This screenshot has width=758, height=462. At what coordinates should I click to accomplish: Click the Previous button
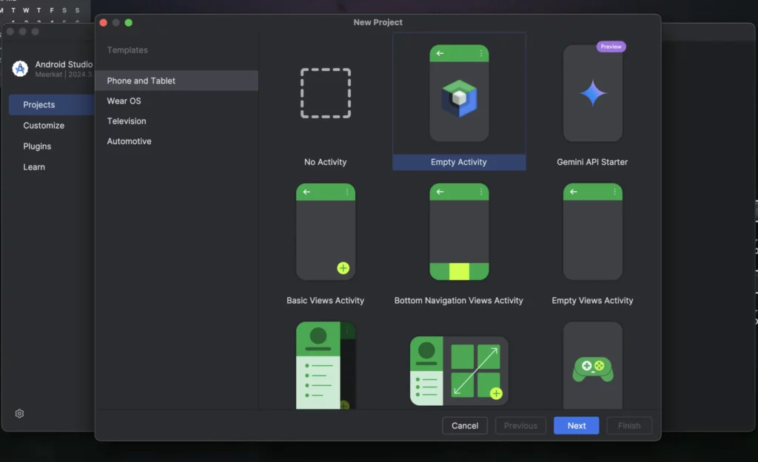[520, 425]
